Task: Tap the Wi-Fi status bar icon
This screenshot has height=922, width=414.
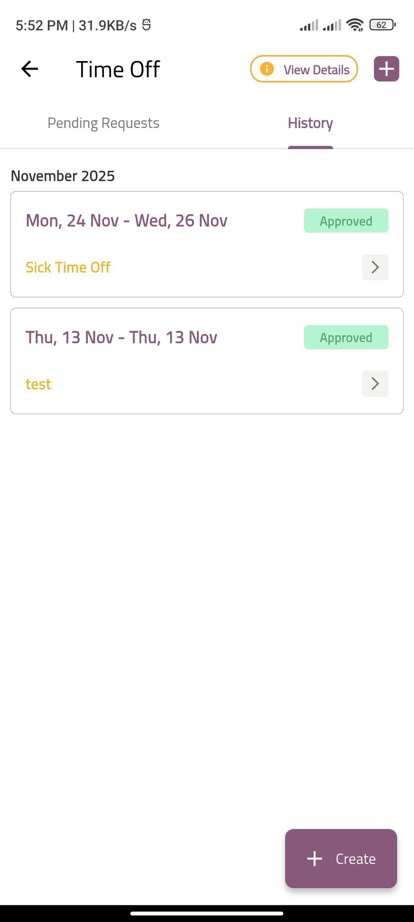Action: (355, 25)
